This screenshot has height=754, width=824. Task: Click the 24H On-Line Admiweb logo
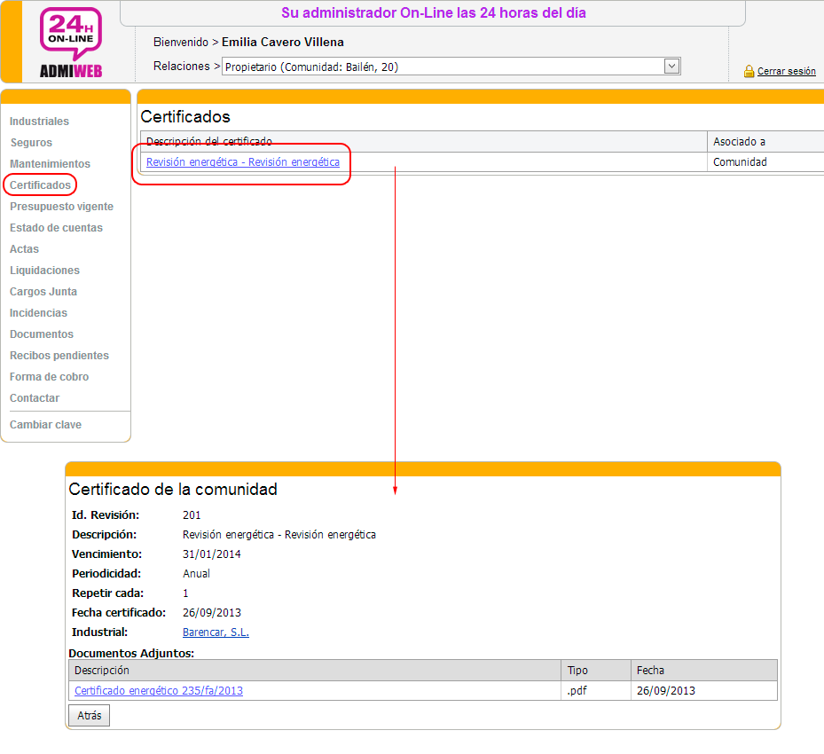(x=71, y=43)
